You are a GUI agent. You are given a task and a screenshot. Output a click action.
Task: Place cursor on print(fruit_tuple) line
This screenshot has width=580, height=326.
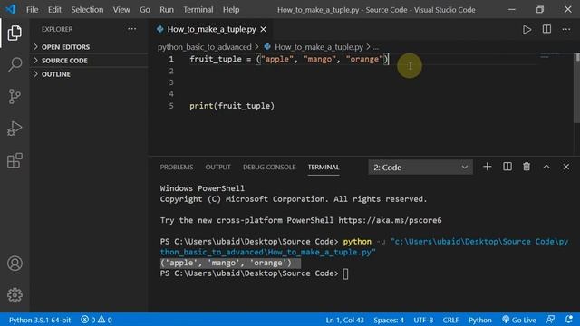pyautogui.click(x=232, y=106)
